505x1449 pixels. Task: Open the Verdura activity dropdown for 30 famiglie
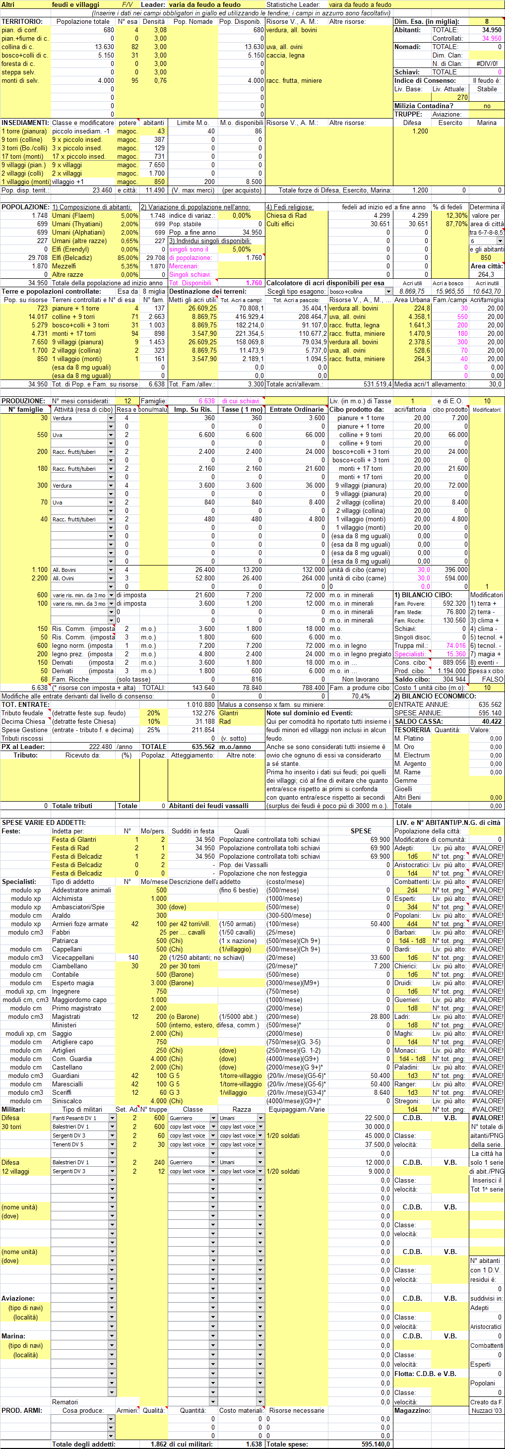(x=111, y=418)
